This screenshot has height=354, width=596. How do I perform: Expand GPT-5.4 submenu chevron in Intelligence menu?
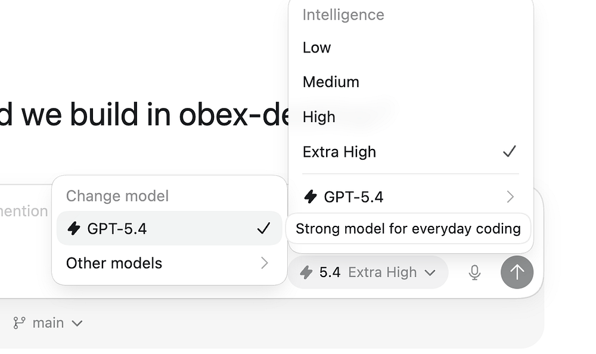point(510,197)
